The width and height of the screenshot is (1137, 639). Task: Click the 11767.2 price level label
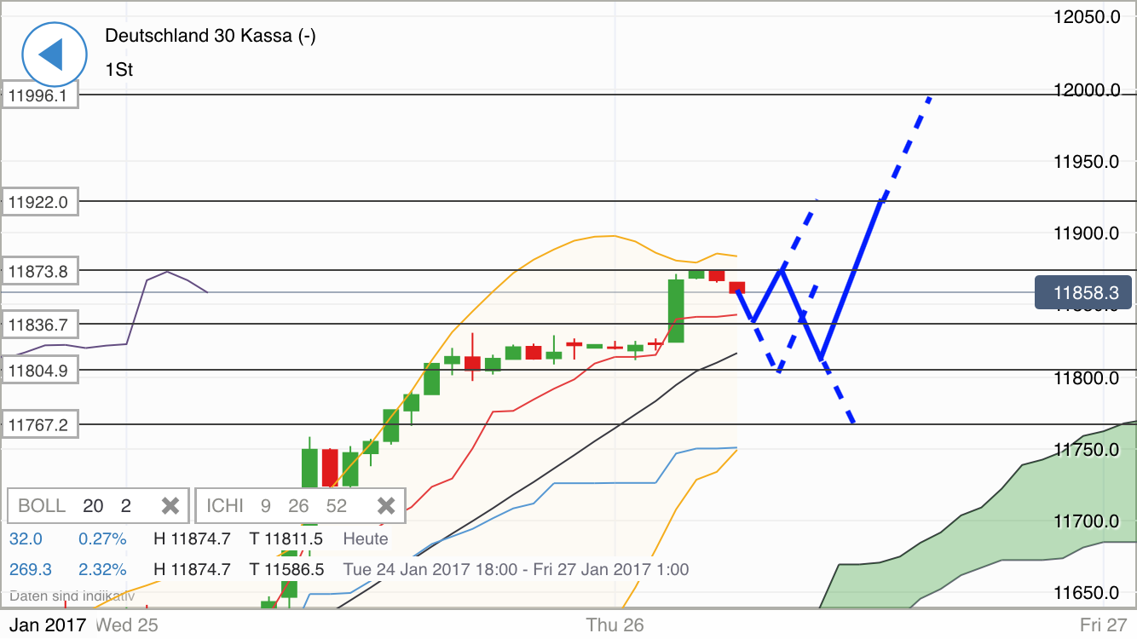[38, 423]
